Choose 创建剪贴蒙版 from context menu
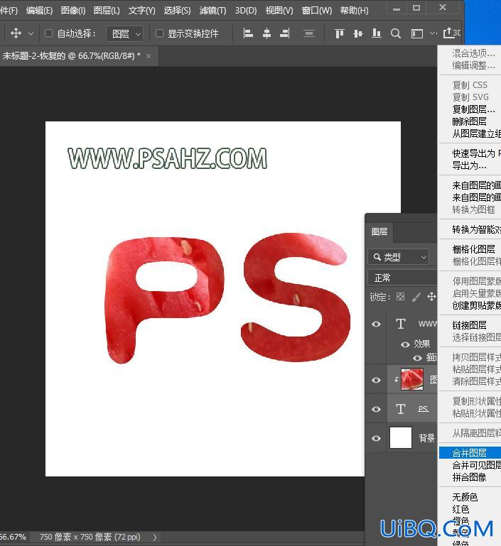Image resolution: width=501 pixels, height=546 pixels. click(470, 305)
